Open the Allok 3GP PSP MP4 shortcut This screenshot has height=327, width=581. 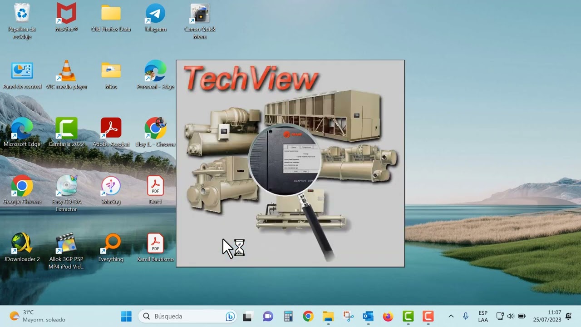(x=66, y=251)
